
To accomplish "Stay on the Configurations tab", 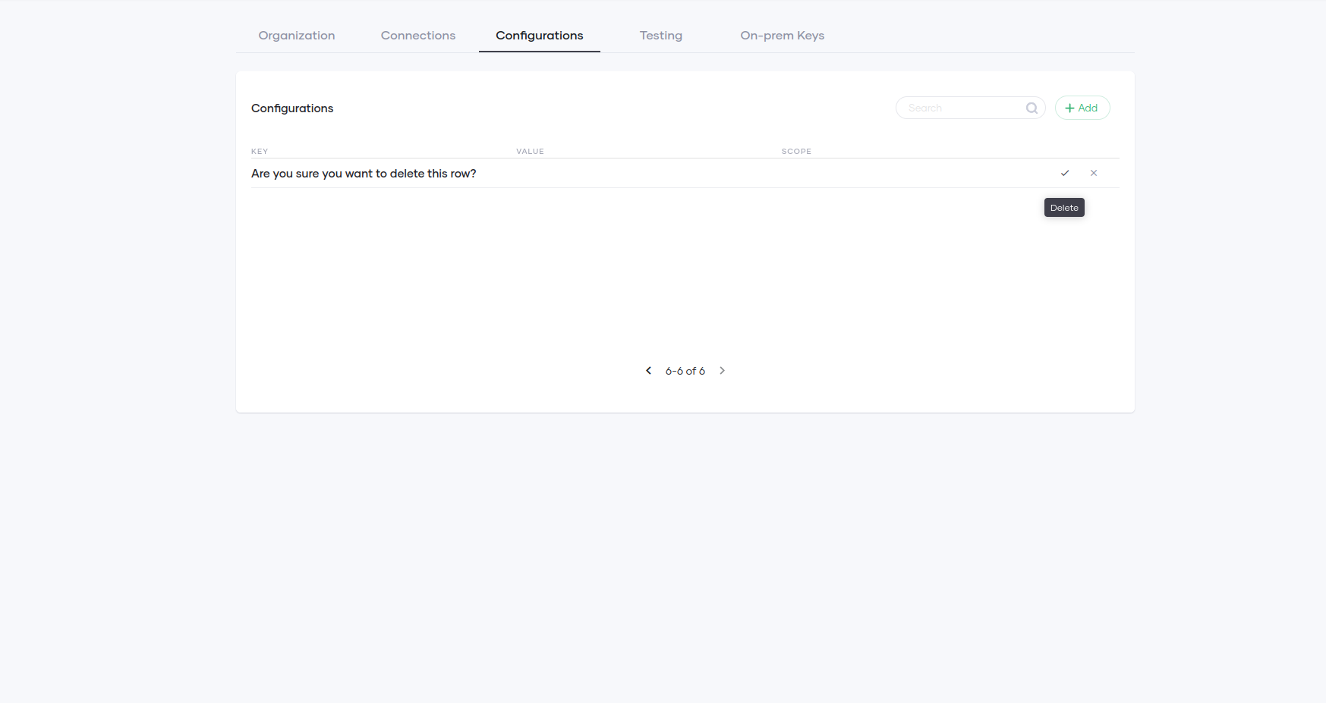I will (x=539, y=35).
